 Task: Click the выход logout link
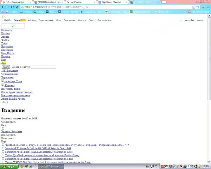[x=200, y=20]
